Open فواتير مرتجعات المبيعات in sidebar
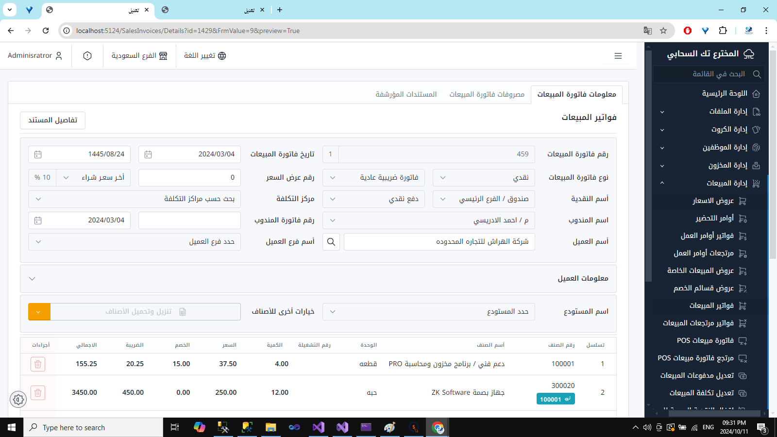 [x=698, y=323]
